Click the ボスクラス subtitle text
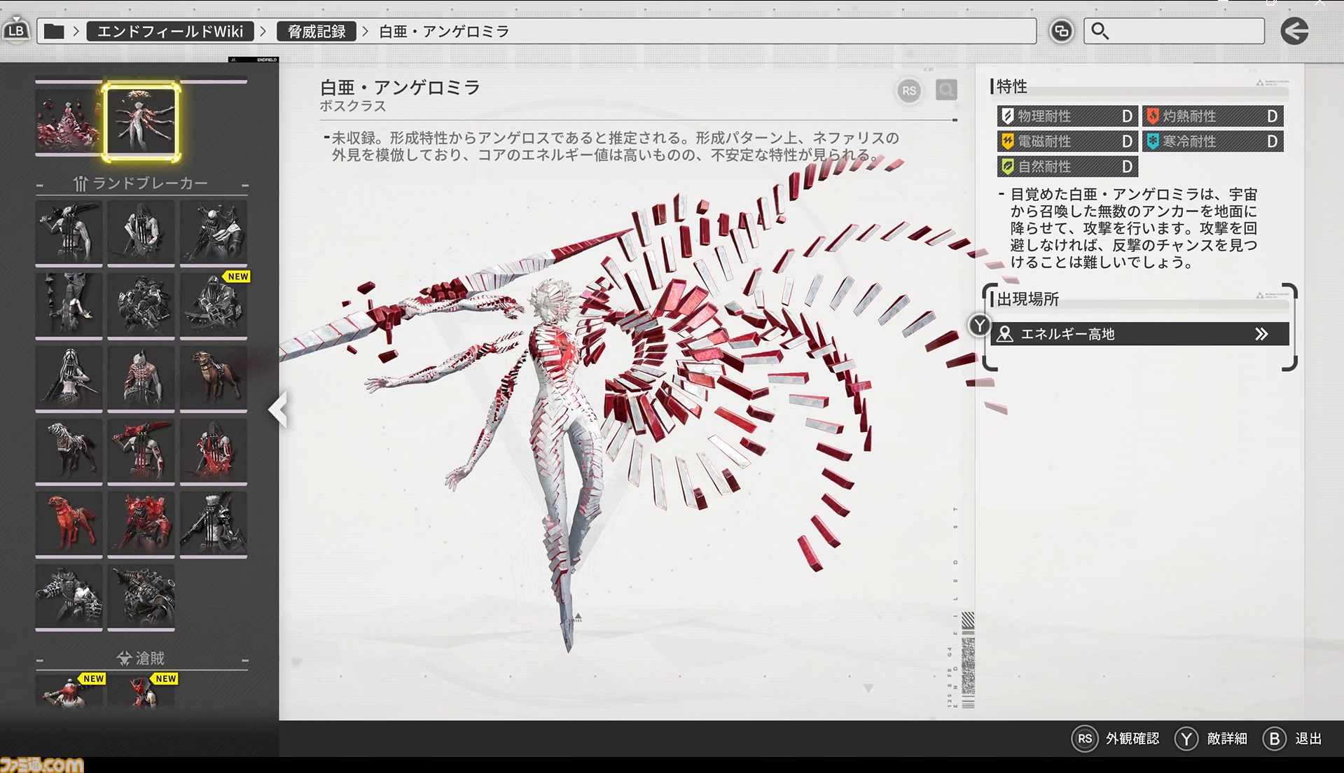 353,106
